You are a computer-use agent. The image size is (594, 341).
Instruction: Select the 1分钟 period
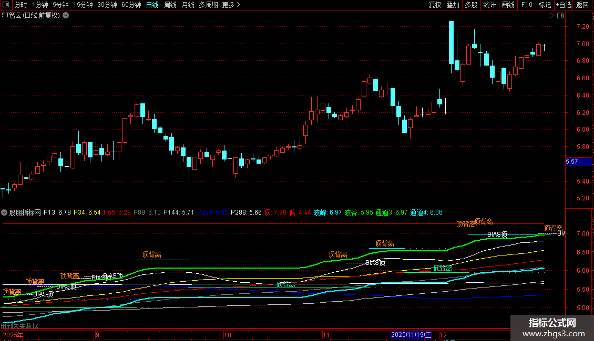click(40, 5)
